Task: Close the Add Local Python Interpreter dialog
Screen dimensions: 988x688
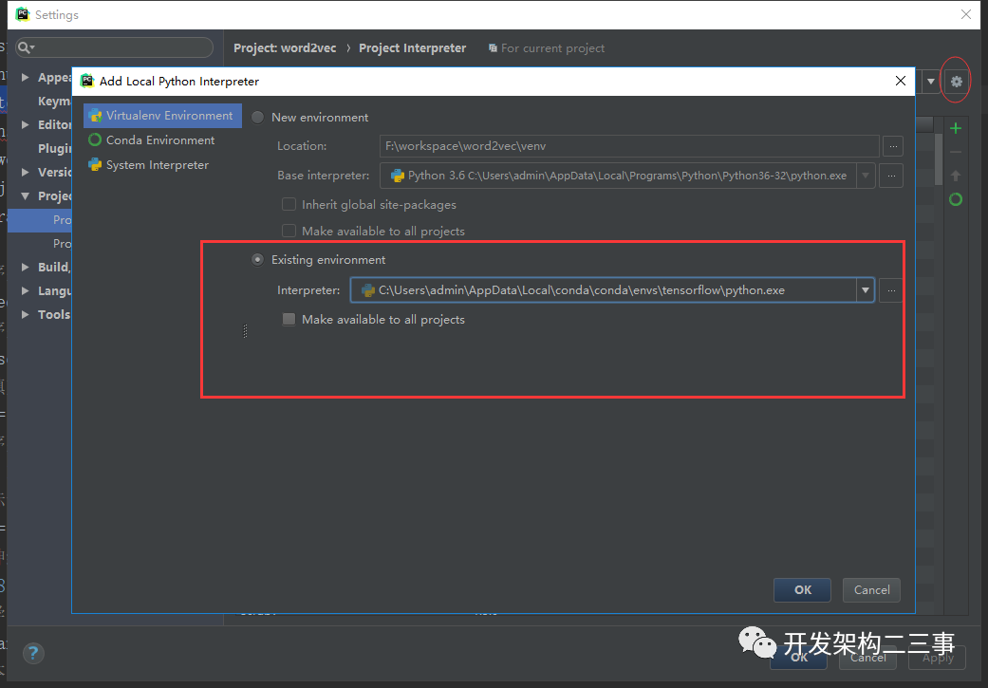Action: (901, 81)
